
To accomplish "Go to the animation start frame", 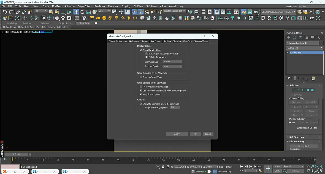I will coord(242,167).
